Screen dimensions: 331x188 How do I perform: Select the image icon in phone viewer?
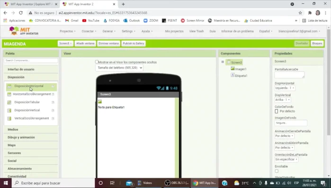coord(100,101)
